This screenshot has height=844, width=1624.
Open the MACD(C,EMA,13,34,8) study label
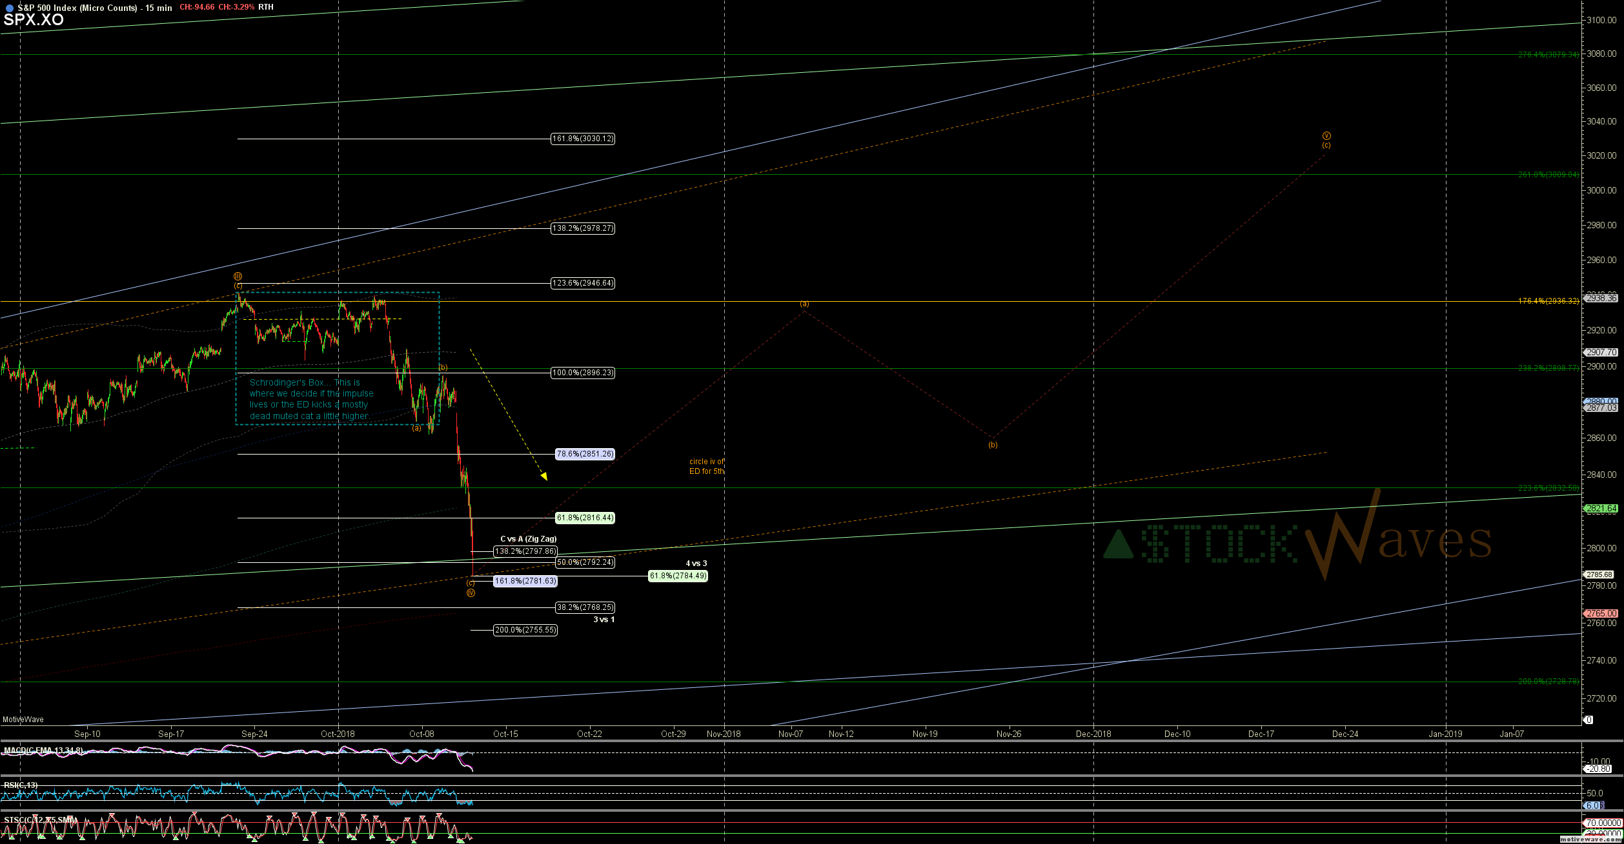click(43, 751)
